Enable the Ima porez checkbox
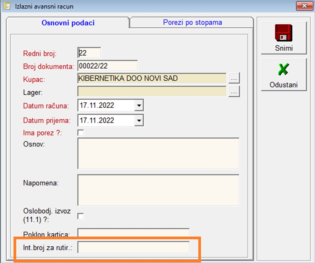Screen dimensions: 315x263 81,133
